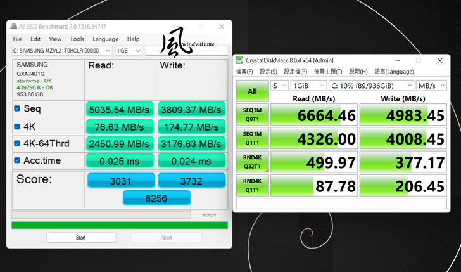Click the green progress bar in AS SSD
Screen dimensions: 461x272
120,225
